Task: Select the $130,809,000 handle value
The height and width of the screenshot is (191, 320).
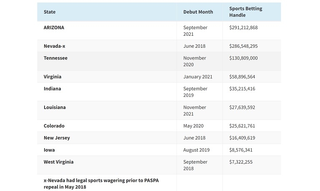Action: [x=243, y=58]
